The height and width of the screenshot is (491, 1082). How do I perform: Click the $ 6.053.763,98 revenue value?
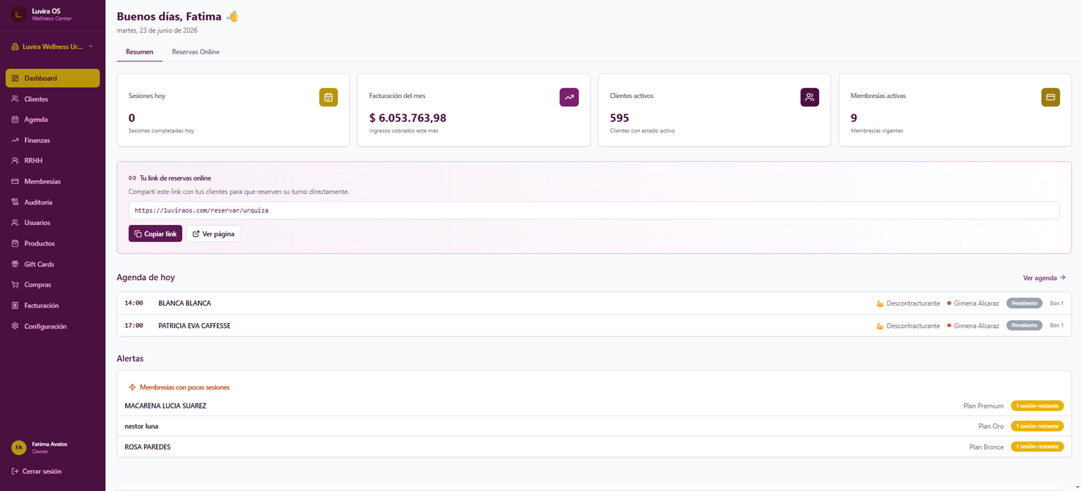[408, 118]
